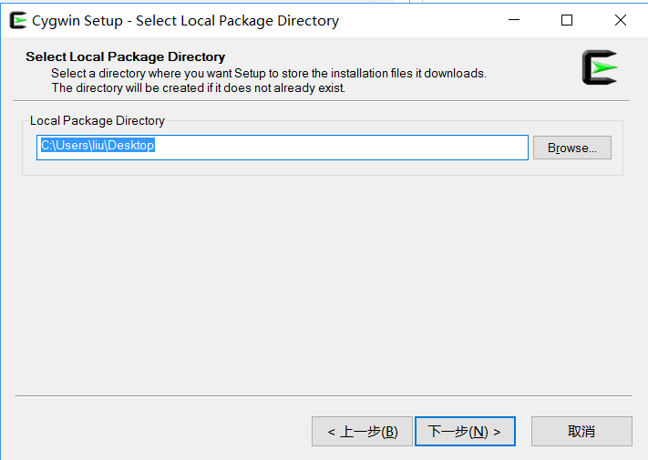Screen dimensions: 648x460
Task: Open the Browse... folder picker
Action: [572, 148]
